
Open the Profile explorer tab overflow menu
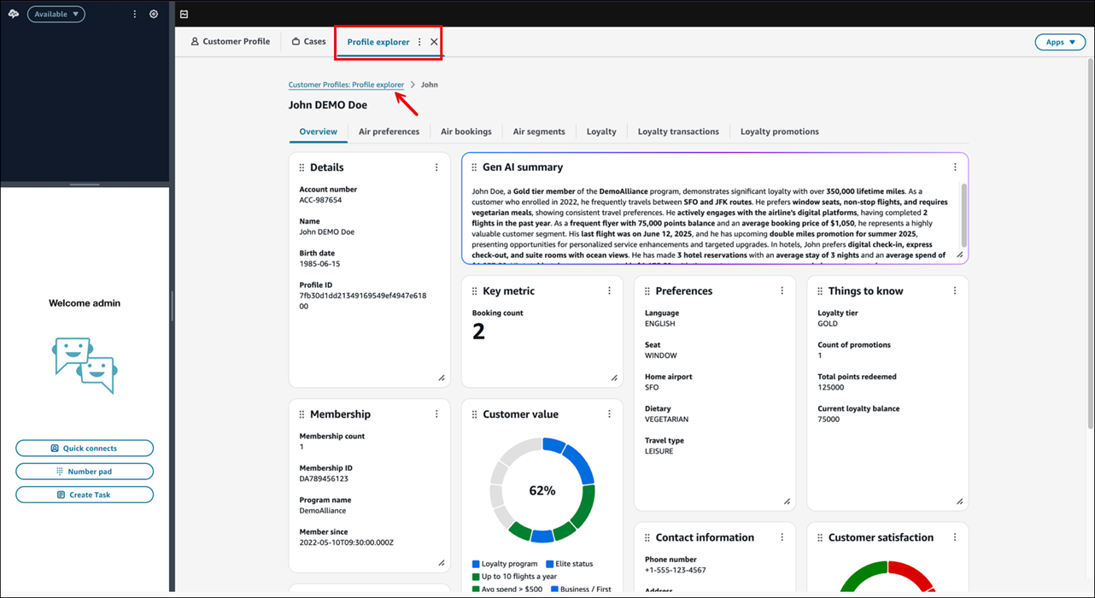tap(419, 41)
